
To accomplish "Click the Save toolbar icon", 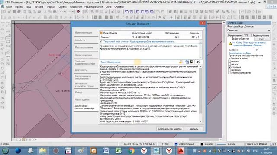I will pos(14,12).
